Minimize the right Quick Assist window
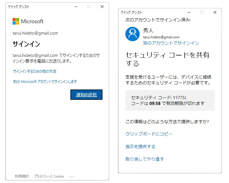 point(189,12)
